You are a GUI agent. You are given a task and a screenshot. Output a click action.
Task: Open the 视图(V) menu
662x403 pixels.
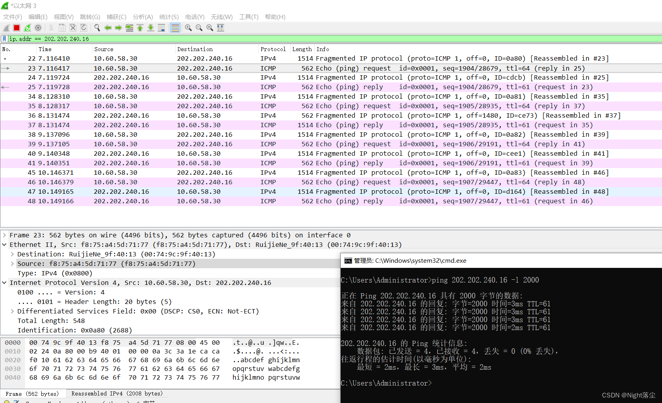coord(64,17)
